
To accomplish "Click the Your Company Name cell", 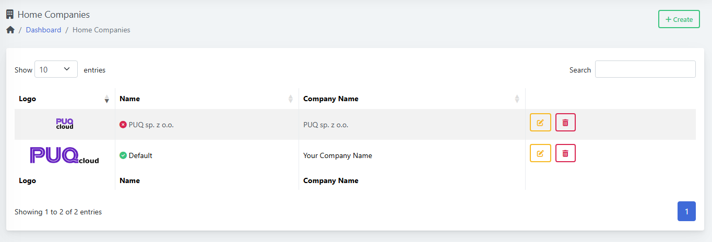I will click(338, 155).
